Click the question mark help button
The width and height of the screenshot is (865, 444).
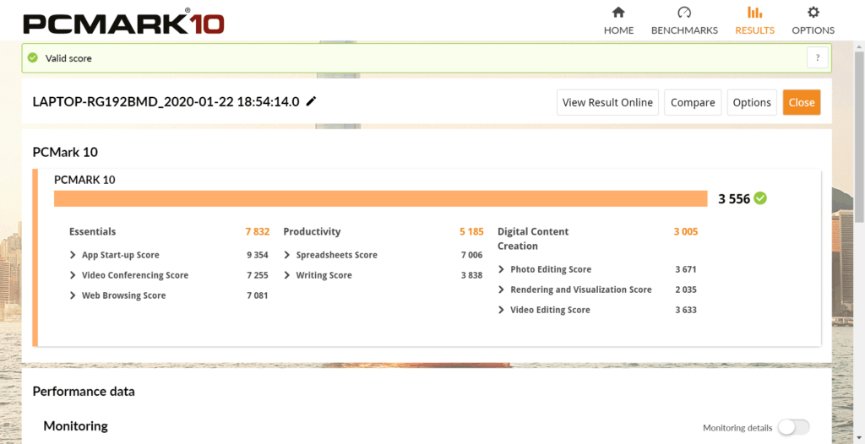coord(817,57)
